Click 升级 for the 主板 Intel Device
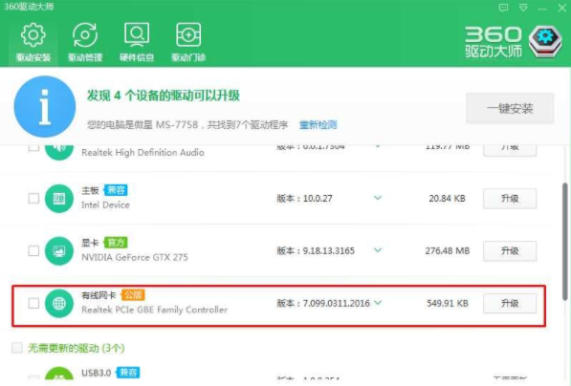This screenshot has height=386, width=571. [x=510, y=199]
